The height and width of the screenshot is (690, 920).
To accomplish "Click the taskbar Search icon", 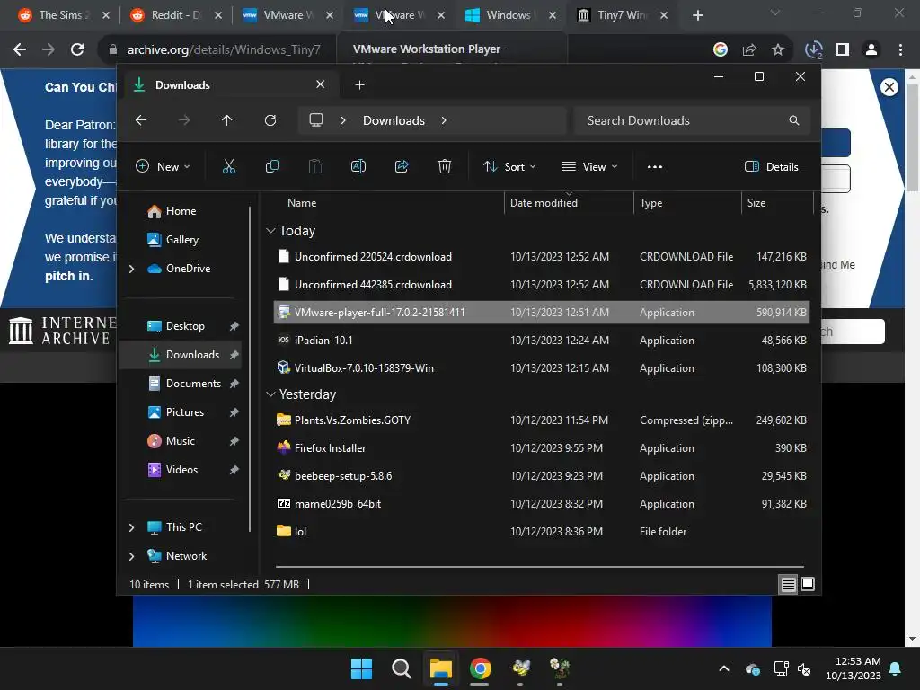I will tap(402, 668).
